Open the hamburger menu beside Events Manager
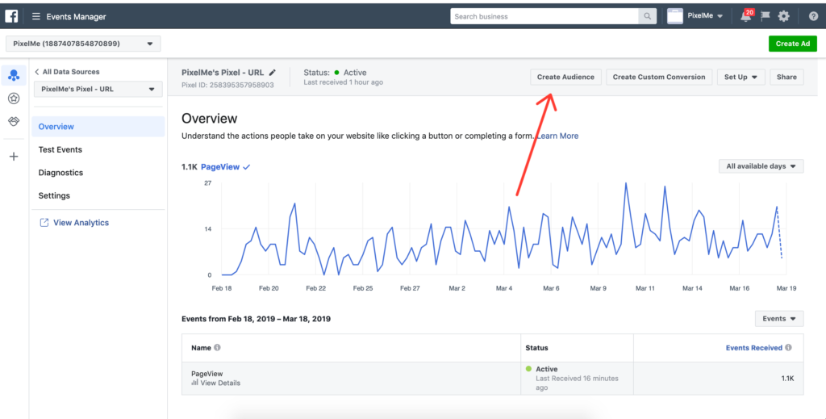Image resolution: width=826 pixels, height=419 pixels. click(x=36, y=17)
